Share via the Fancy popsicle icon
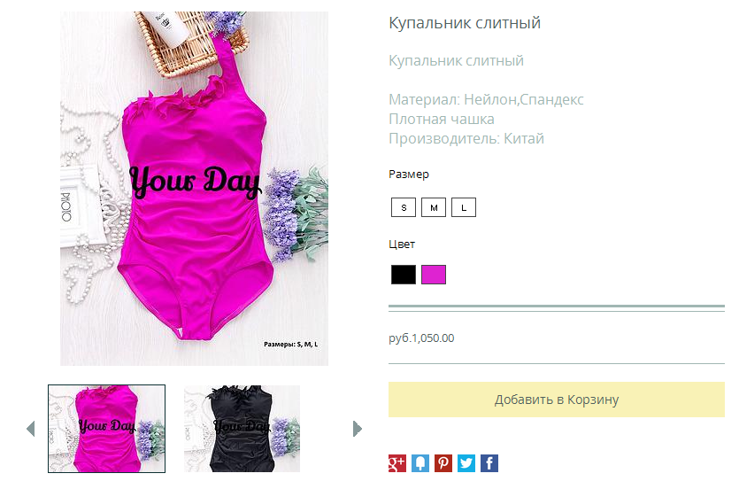 pyautogui.click(x=420, y=463)
